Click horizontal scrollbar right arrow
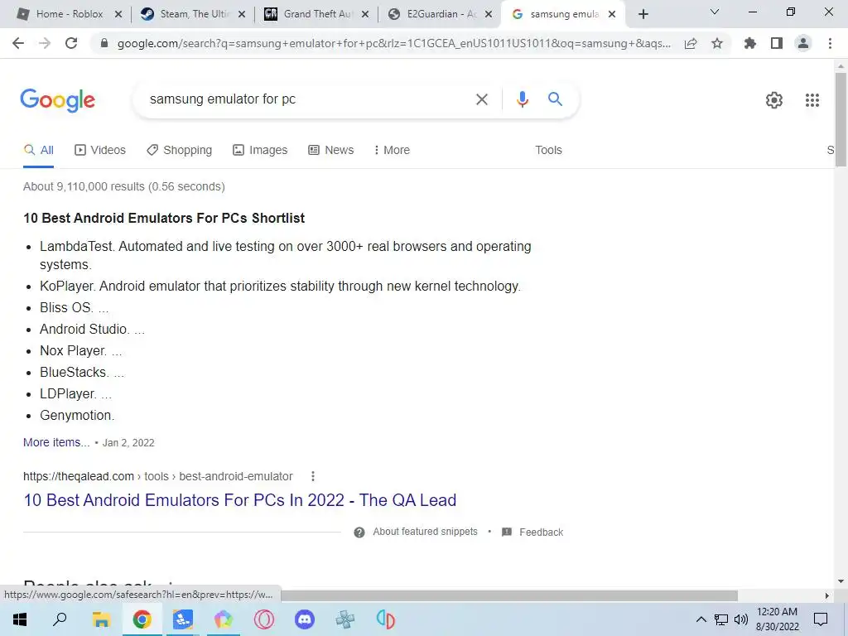 click(826, 595)
